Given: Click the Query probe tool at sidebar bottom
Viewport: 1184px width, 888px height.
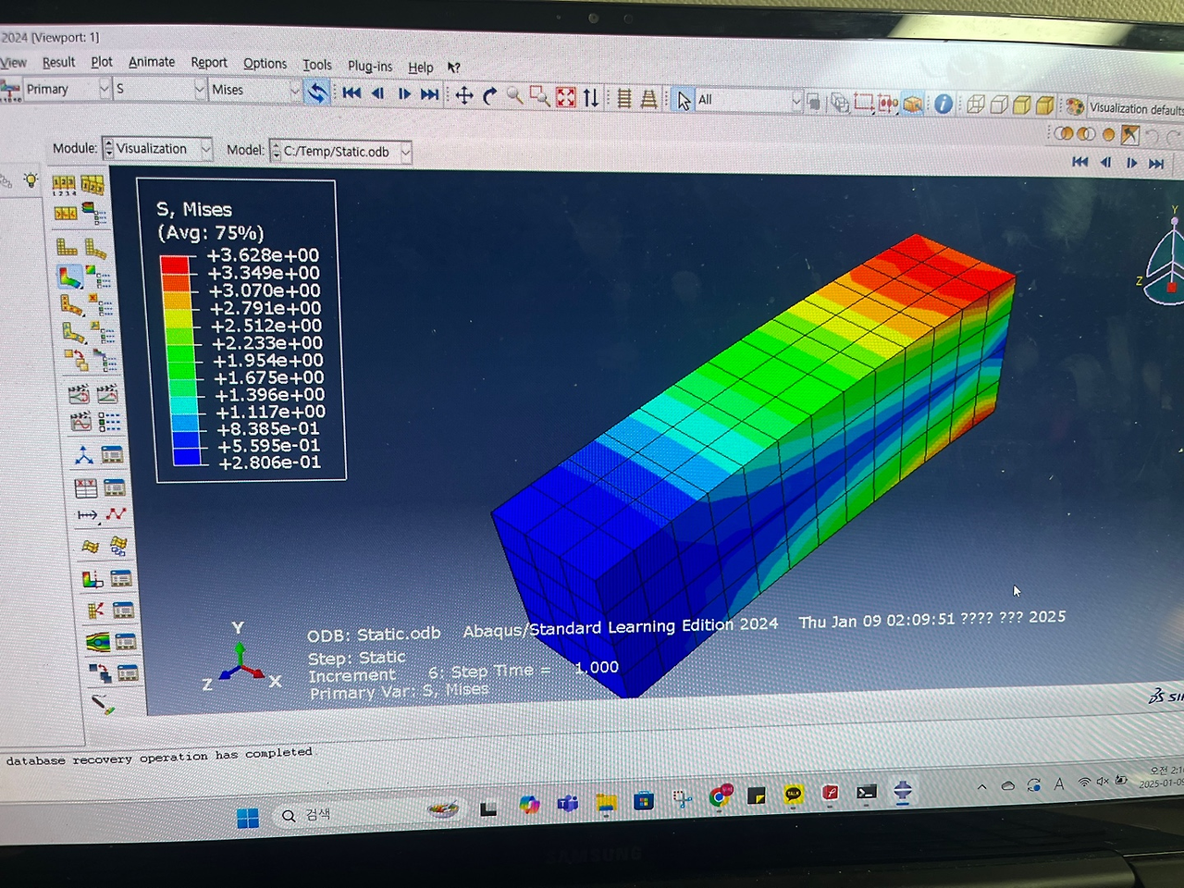Looking at the screenshot, I should click(104, 705).
